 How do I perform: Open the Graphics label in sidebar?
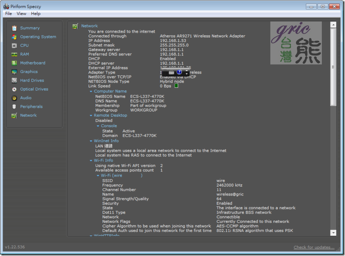pos(29,72)
